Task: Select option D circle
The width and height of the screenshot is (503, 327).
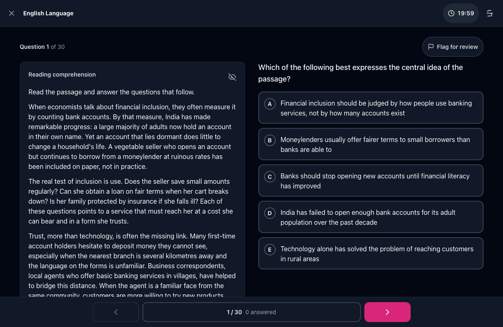Action: coord(270,213)
